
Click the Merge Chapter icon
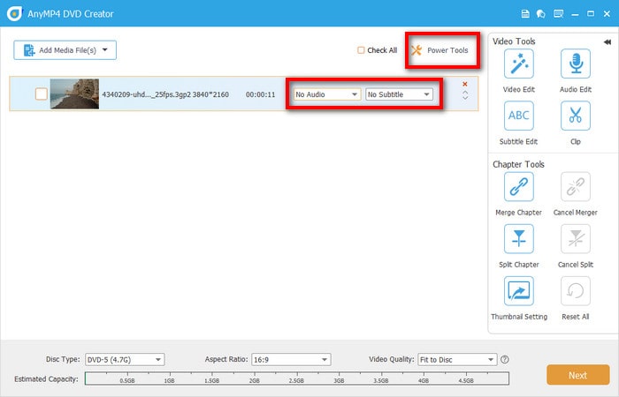517,187
